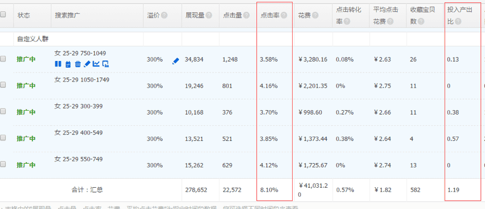The height and width of the screenshot is (209, 485).
Task: Edit the 750-1049 audience with pencil icon
Action: tap(87, 64)
